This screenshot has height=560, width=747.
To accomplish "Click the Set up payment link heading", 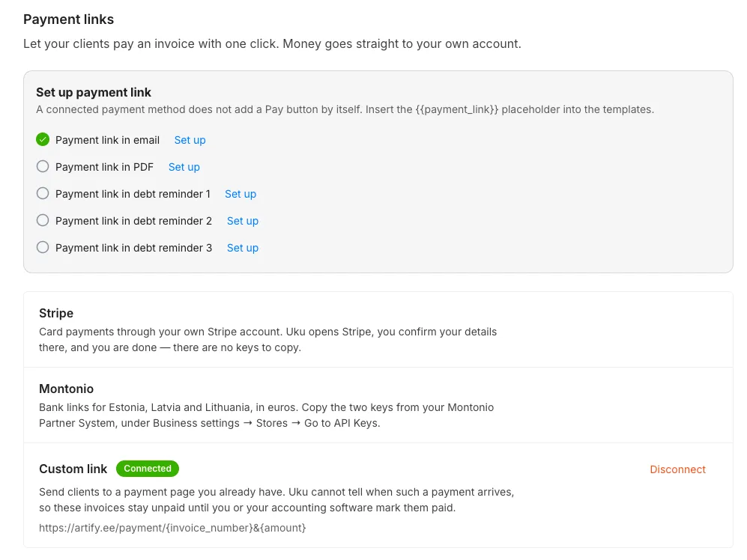I will pos(94,92).
